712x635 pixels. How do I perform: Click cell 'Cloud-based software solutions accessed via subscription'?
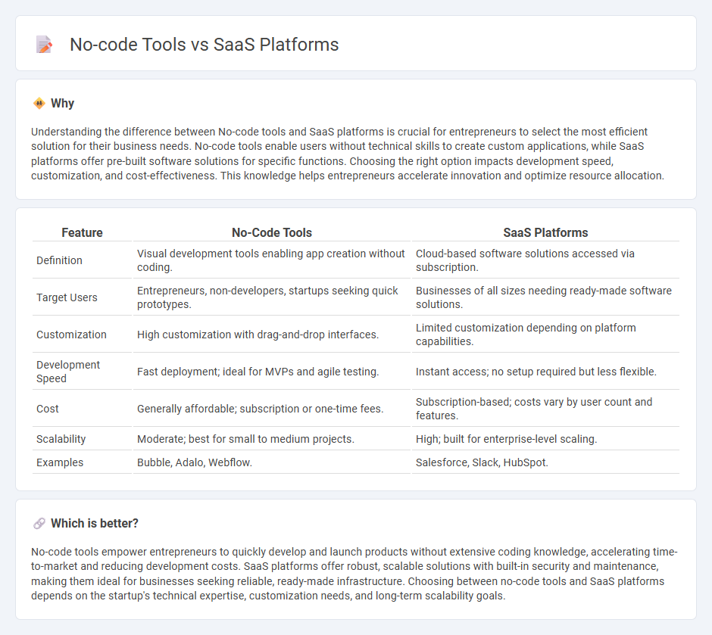coord(545,260)
